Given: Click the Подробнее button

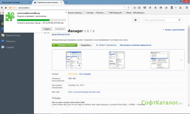Looking at the screenshot, I should (x=85, y=45).
